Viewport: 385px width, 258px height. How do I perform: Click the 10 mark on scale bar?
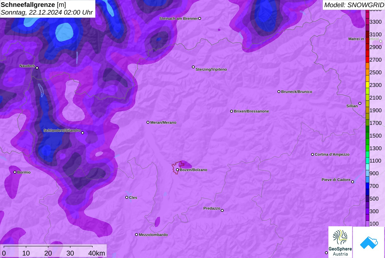pos(26,253)
